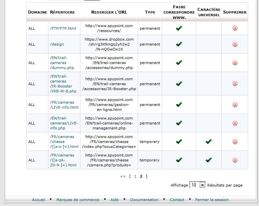The image size is (259, 206).
Task: Click the Domaine column header
Action: [38, 12]
